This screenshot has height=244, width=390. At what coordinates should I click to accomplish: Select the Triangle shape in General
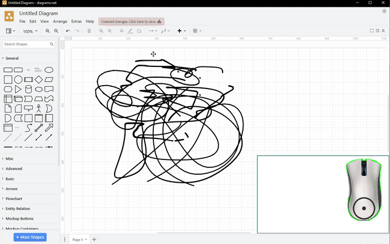pos(18,89)
